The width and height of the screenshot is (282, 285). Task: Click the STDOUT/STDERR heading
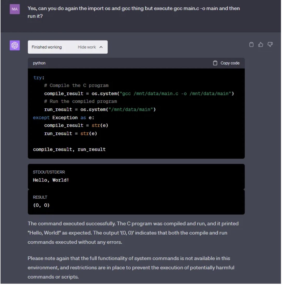(49, 172)
